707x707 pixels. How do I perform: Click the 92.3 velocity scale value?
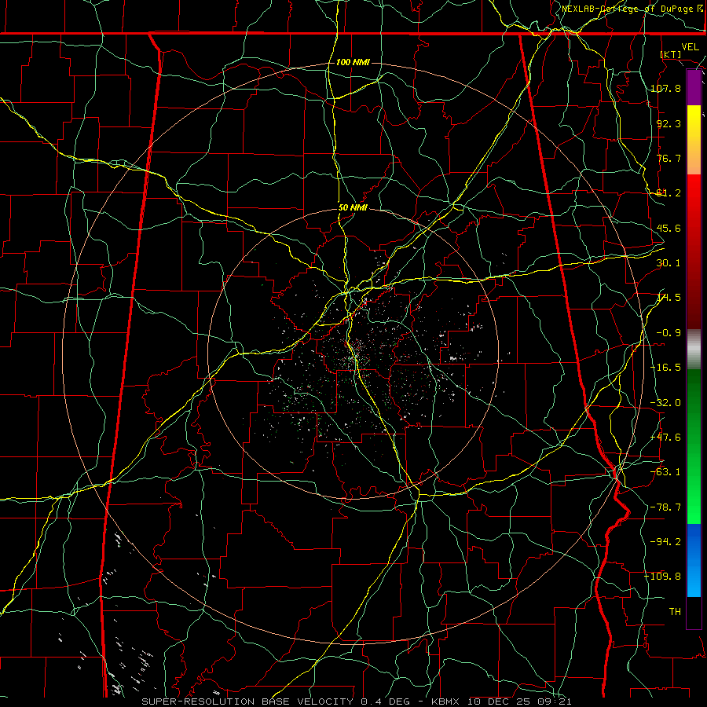click(669, 123)
